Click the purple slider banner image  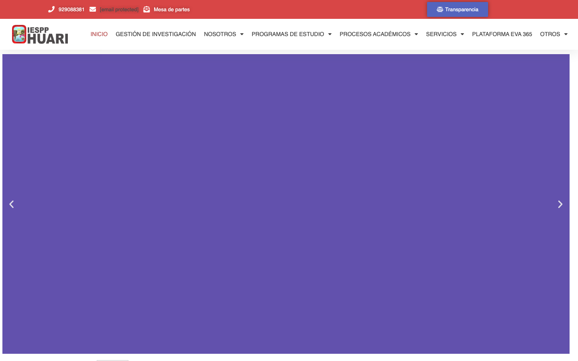[x=286, y=204]
